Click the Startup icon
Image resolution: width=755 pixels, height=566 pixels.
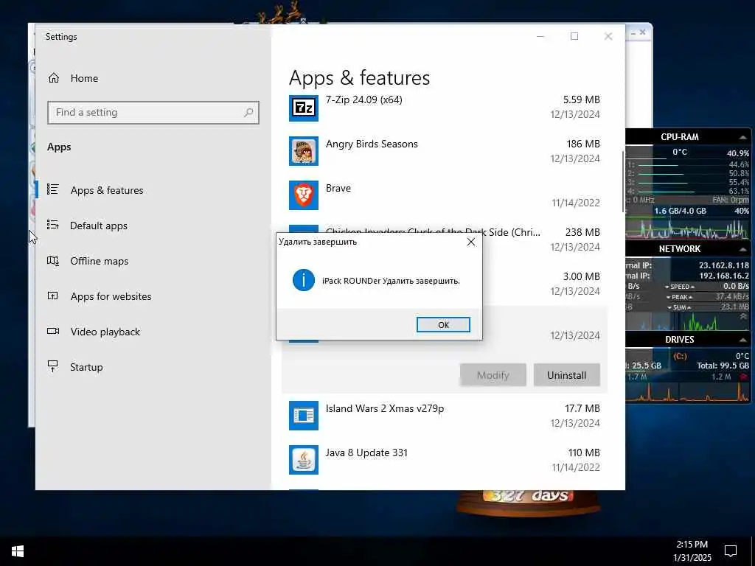tap(53, 366)
